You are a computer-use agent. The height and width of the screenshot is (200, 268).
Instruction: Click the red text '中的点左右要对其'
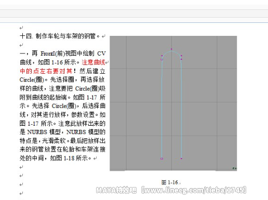(x=46, y=71)
